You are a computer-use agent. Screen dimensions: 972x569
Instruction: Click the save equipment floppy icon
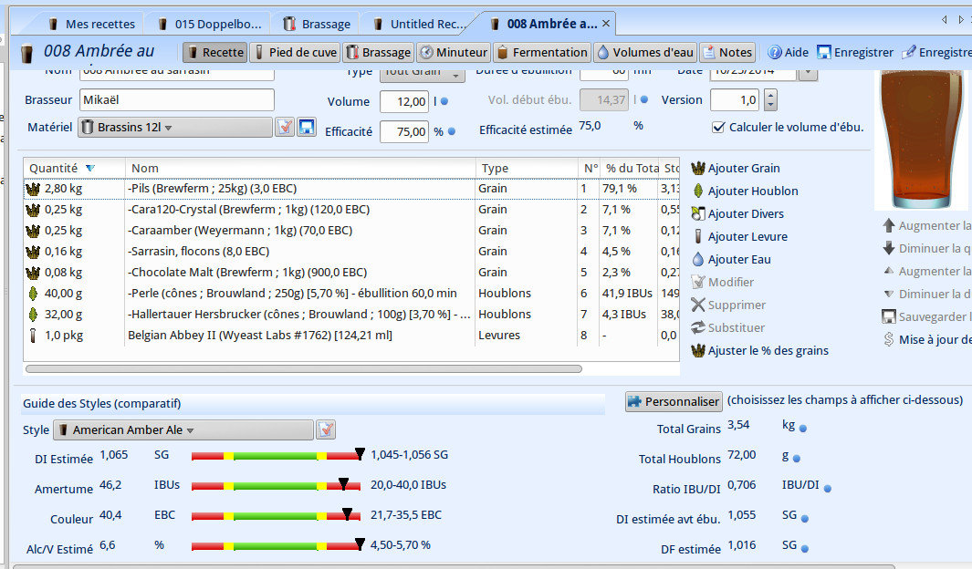pos(307,127)
